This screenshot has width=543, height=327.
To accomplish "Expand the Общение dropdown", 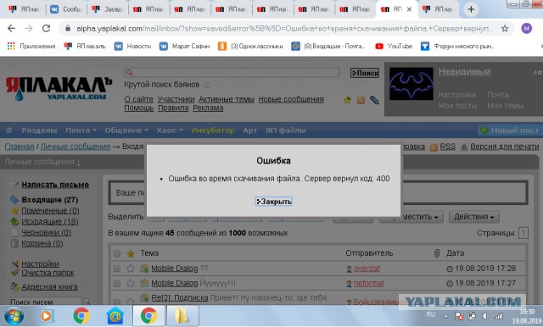I will pyautogui.click(x=126, y=130).
